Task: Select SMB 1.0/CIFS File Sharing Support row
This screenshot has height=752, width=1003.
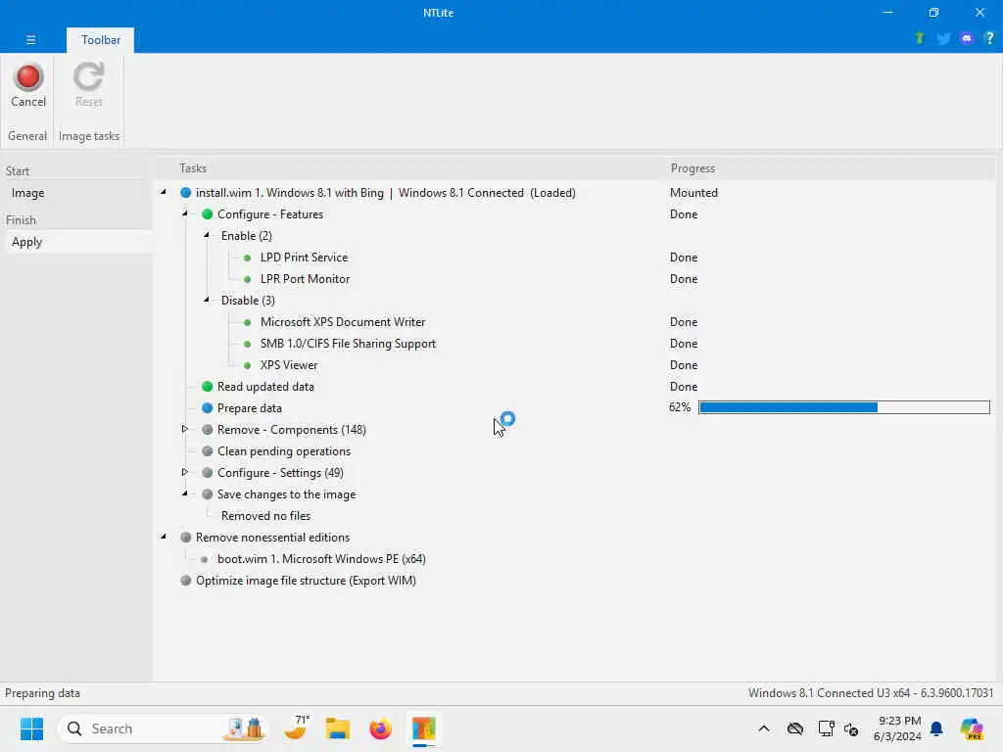Action: 348,344
